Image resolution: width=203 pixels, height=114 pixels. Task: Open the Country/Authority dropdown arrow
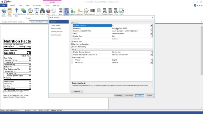[151, 26]
